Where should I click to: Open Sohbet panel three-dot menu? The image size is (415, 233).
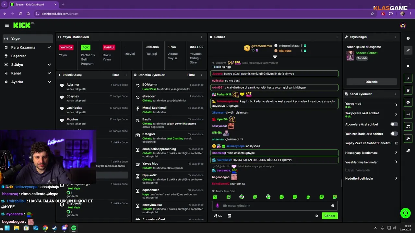click(x=337, y=37)
